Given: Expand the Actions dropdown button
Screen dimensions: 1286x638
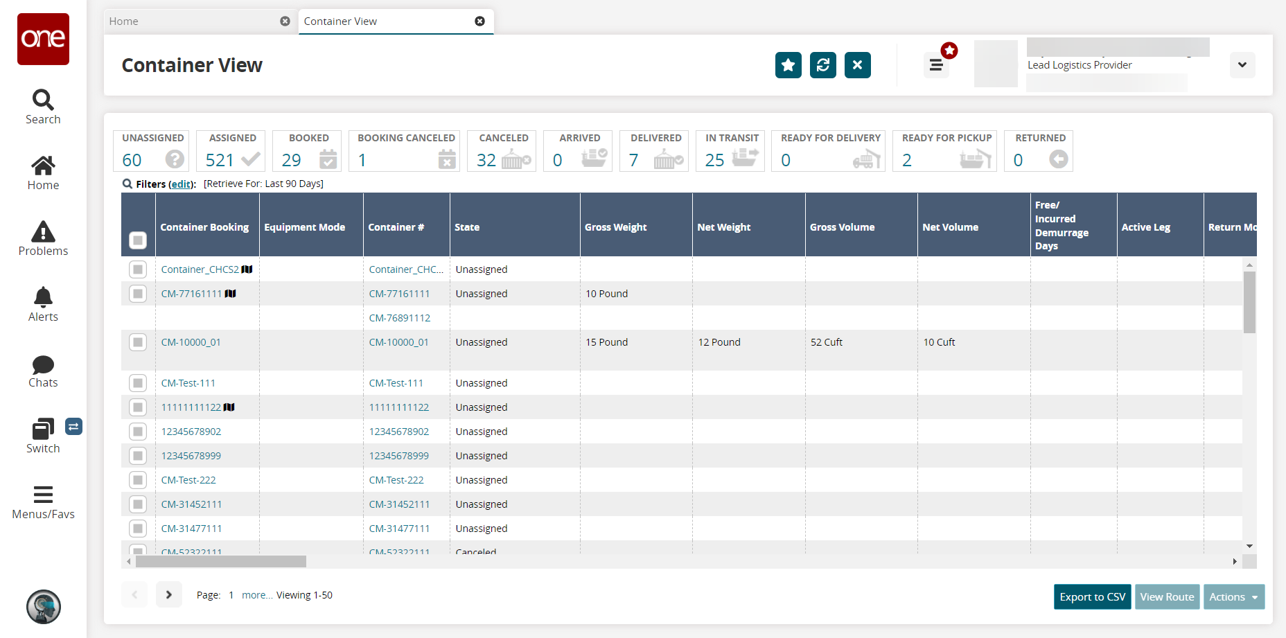Looking at the screenshot, I should pos(1233,597).
